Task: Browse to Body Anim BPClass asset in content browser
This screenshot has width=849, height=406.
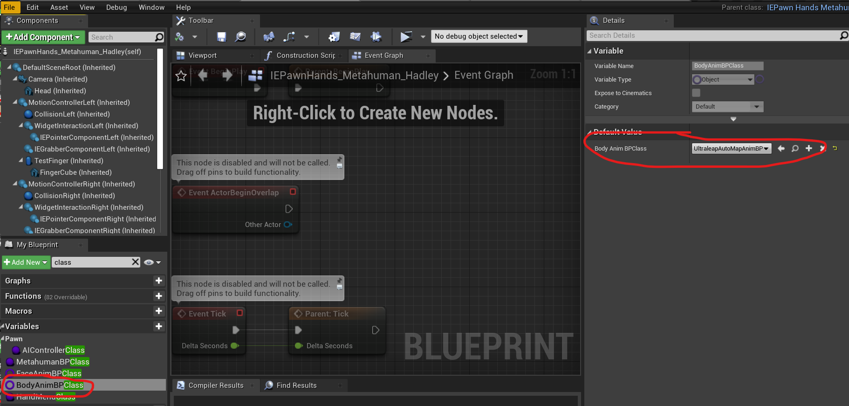Action: 795,148
